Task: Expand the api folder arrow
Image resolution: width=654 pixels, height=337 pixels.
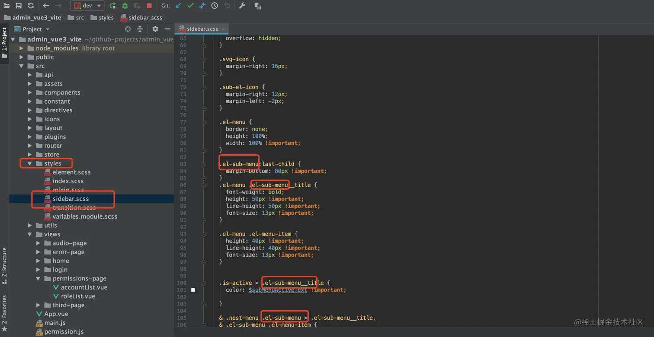Action: click(x=30, y=75)
